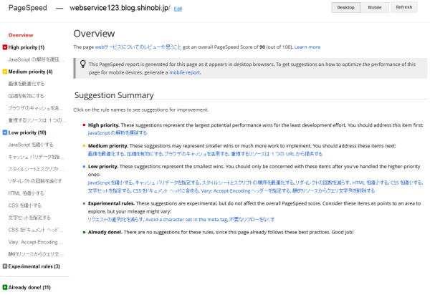Open first JavaScript rule under Low priority in sidebar
Viewport: 430px width, 295px height.
point(31,145)
